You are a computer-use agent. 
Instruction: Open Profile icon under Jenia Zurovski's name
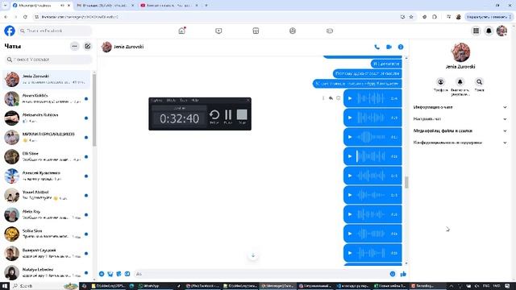click(441, 82)
